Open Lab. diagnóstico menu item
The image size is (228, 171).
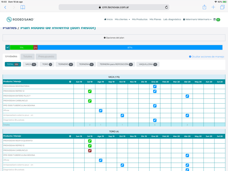(x=172, y=19)
